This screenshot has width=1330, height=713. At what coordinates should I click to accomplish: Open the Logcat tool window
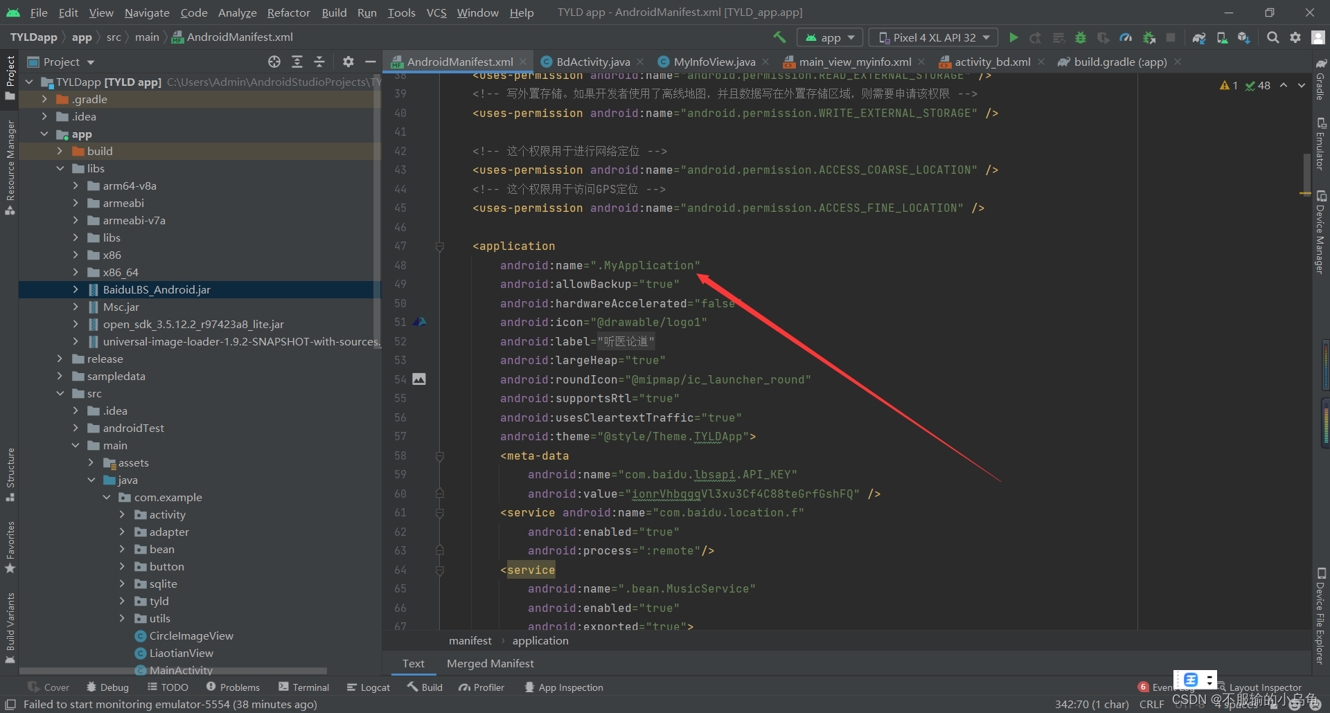tap(369, 687)
